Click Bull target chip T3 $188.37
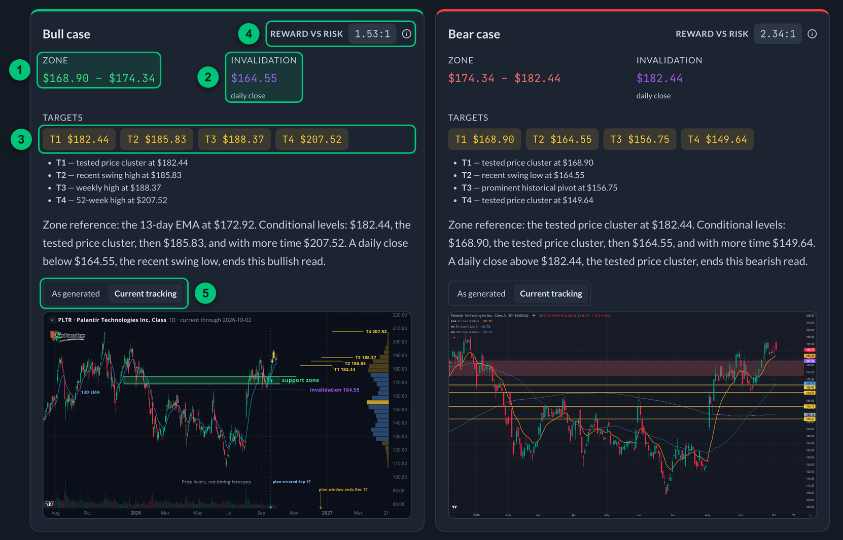The height and width of the screenshot is (540, 843). click(x=234, y=139)
